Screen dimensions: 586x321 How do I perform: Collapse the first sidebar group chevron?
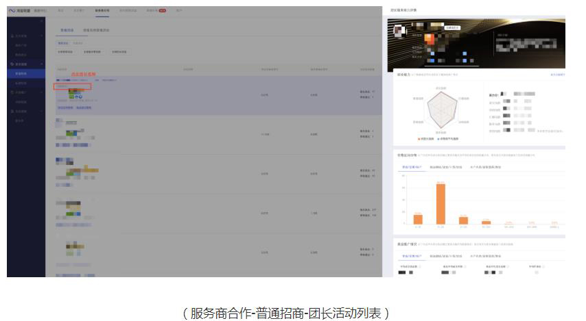click(x=42, y=36)
